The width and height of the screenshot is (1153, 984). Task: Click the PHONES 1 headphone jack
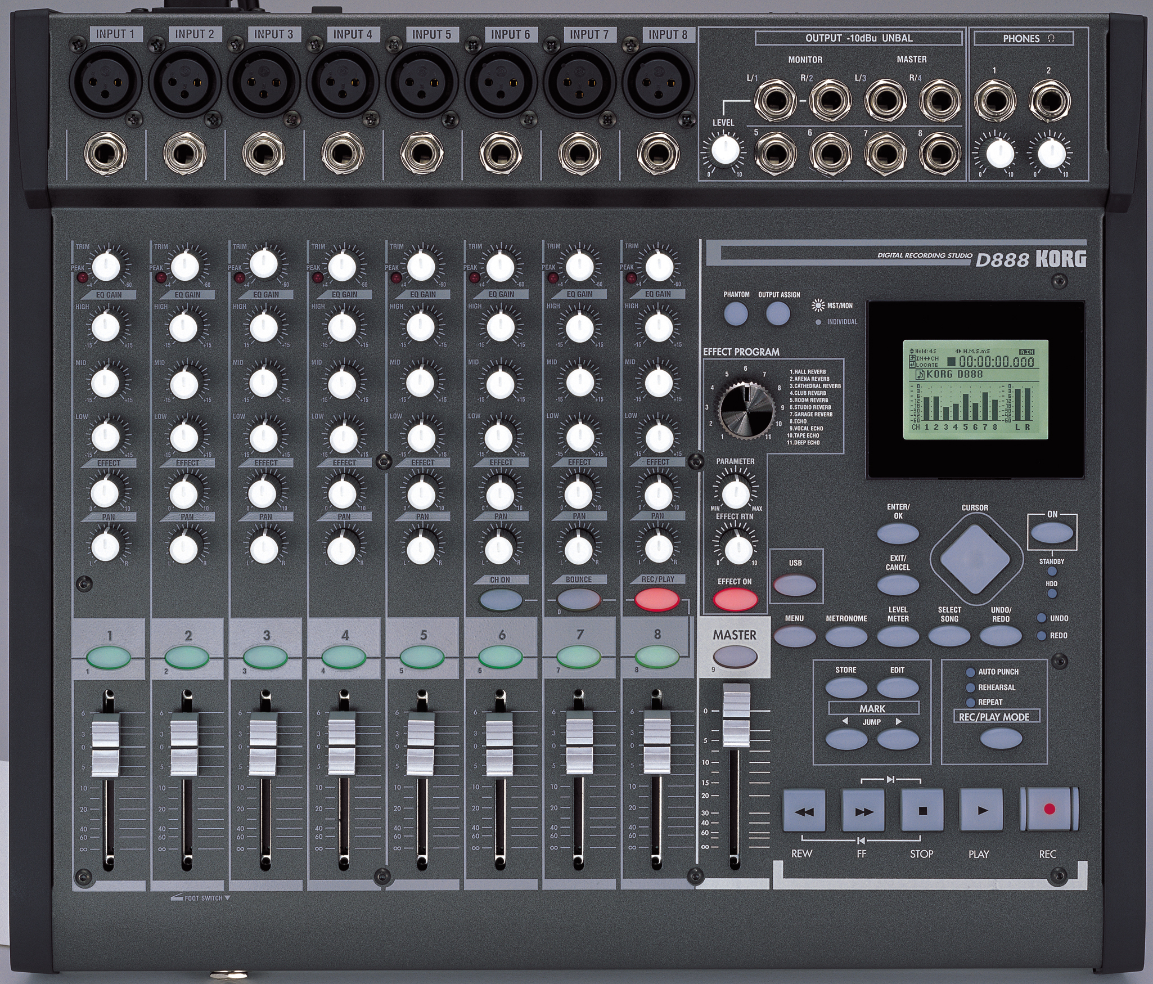click(x=995, y=102)
